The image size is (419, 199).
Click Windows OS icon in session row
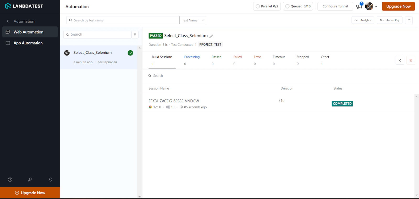point(168,107)
